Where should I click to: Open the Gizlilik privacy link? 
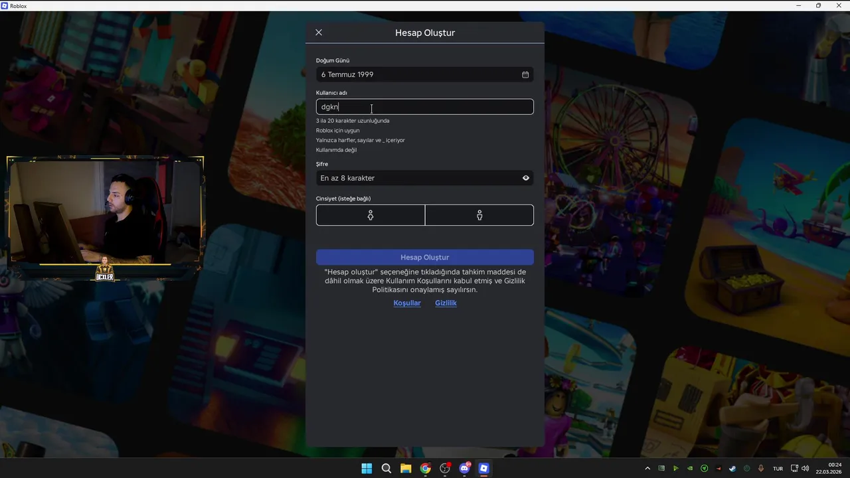click(446, 303)
